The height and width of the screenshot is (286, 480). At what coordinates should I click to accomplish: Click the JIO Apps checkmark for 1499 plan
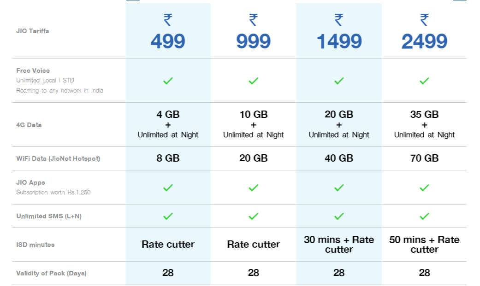coord(339,187)
